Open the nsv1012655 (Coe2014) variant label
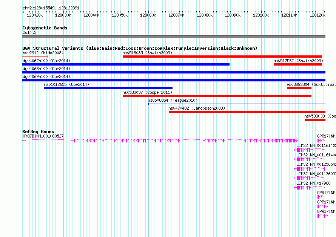The image size is (336, 237). [66, 84]
